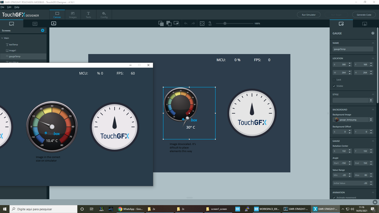Edit the Name field gaugeTemp
The image size is (379, 213).
353,49
